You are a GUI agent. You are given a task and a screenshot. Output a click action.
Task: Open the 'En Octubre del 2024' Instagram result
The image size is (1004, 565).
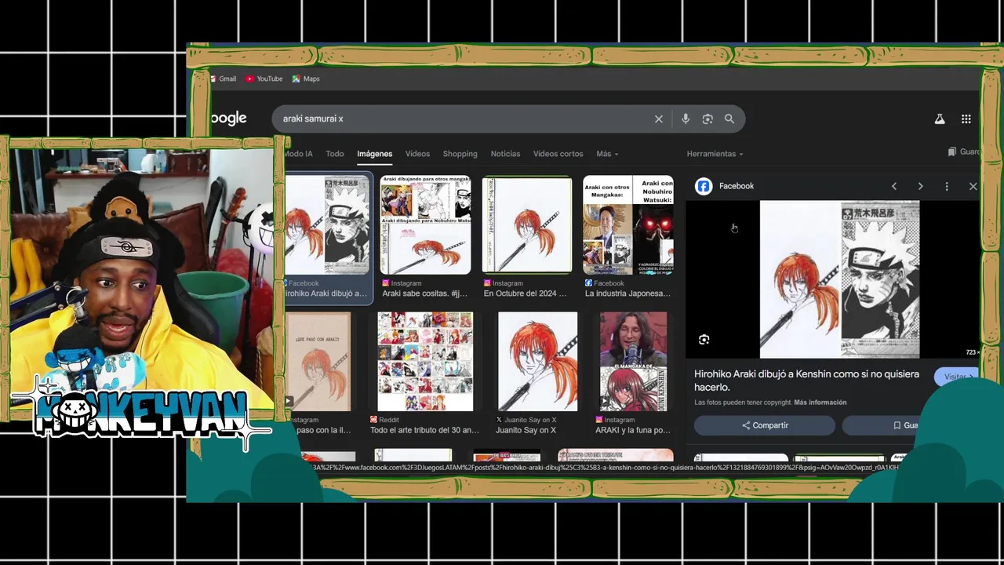(x=527, y=224)
